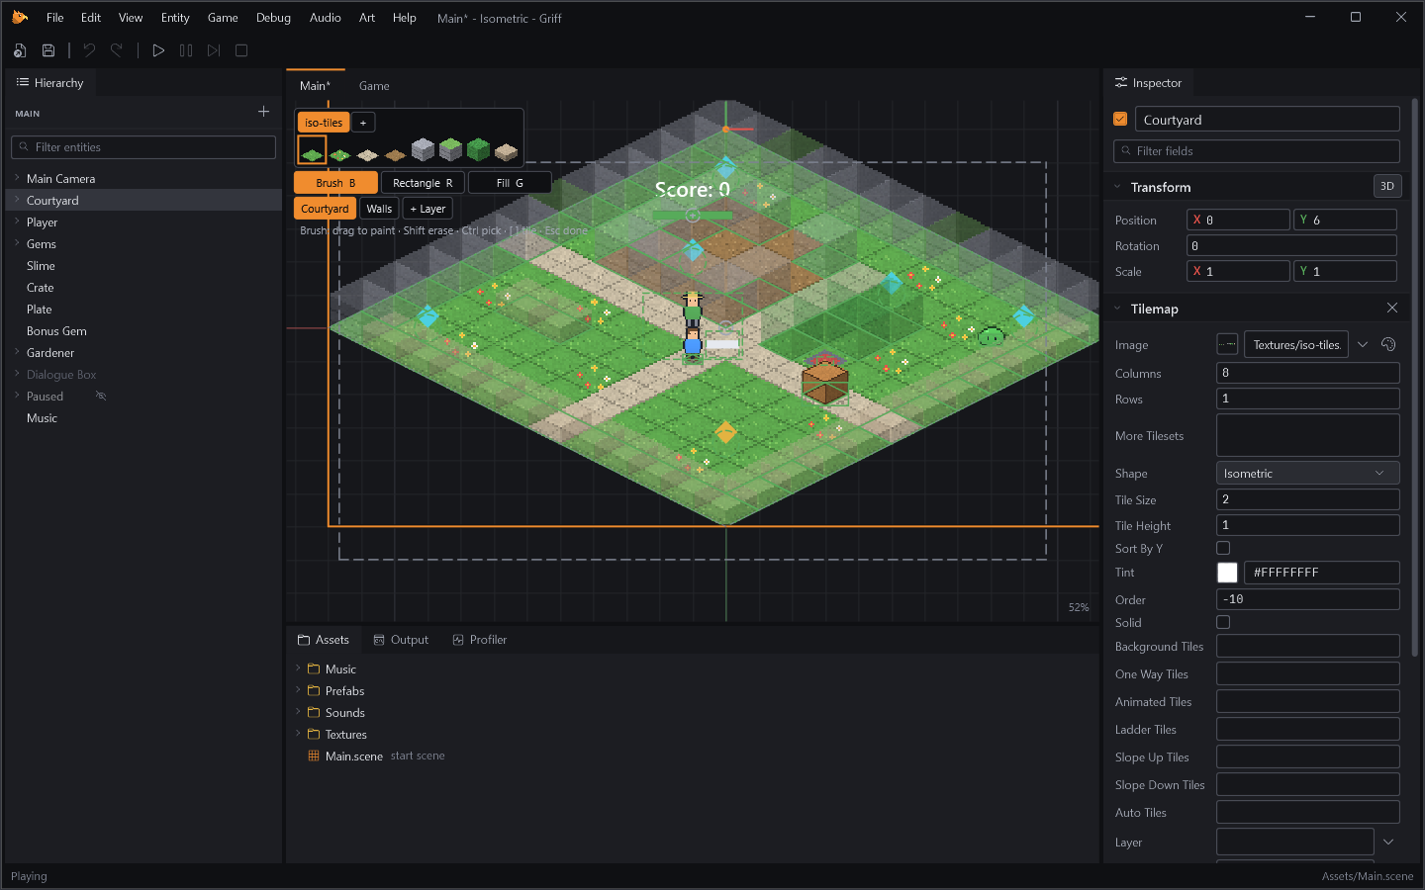Choose the gray stone block tile

(423, 150)
